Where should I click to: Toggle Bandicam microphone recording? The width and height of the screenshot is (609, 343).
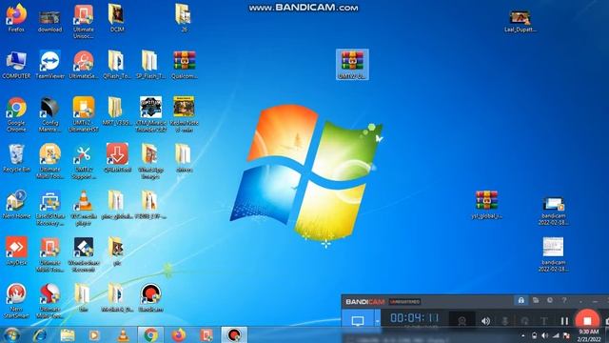pyautogui.click(x=505, y=321)
